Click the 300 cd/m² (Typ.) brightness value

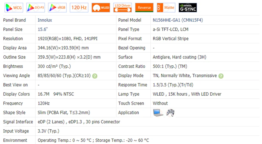[x=54, y=66]
